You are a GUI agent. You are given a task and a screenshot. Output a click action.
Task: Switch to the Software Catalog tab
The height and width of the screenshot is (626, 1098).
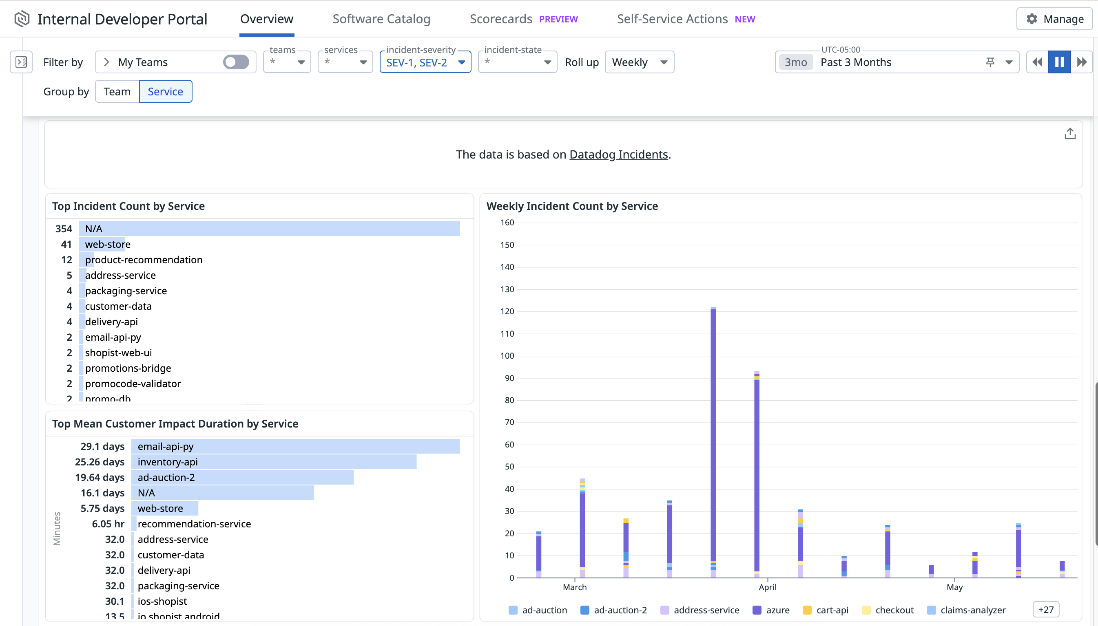pos(381,19)
